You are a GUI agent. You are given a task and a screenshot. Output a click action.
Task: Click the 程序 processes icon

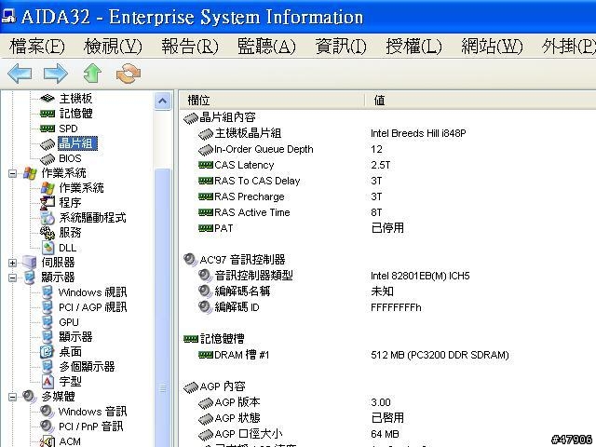point(47,203)
